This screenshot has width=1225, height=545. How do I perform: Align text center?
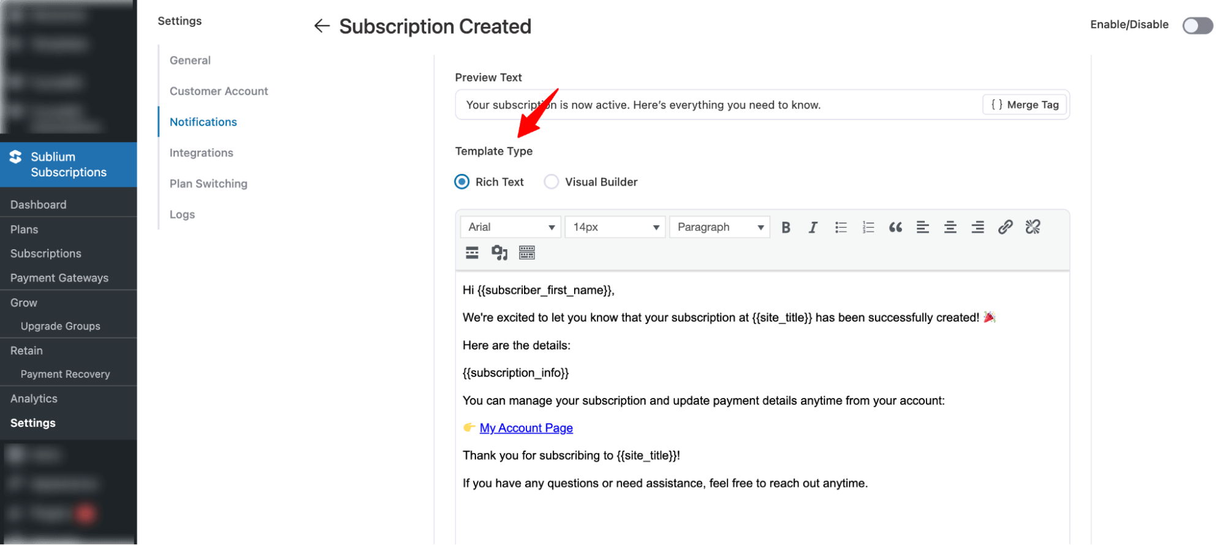tap(950, 227)
